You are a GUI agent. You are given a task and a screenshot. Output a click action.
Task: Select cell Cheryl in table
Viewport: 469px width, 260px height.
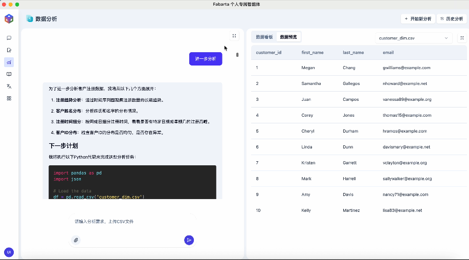tap(308, 131)
